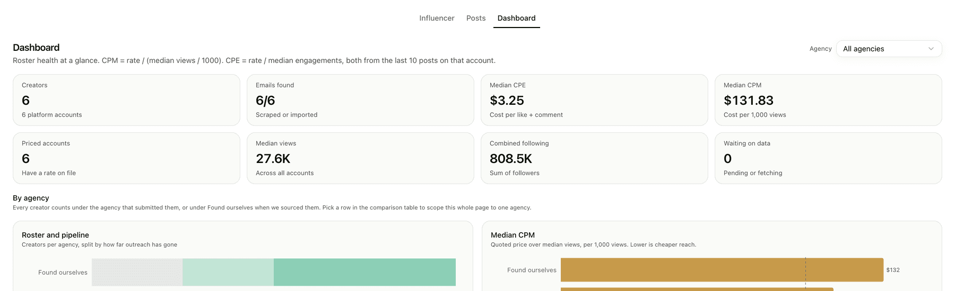Open the Influencer tab
This screenshot has width=955, height=291.
437,18
